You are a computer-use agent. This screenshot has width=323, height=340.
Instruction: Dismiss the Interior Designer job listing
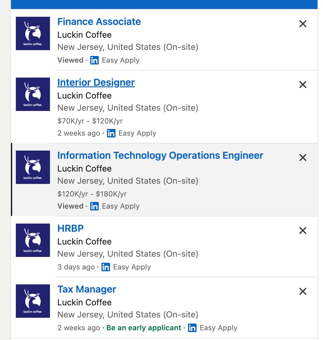click(303, 85)
